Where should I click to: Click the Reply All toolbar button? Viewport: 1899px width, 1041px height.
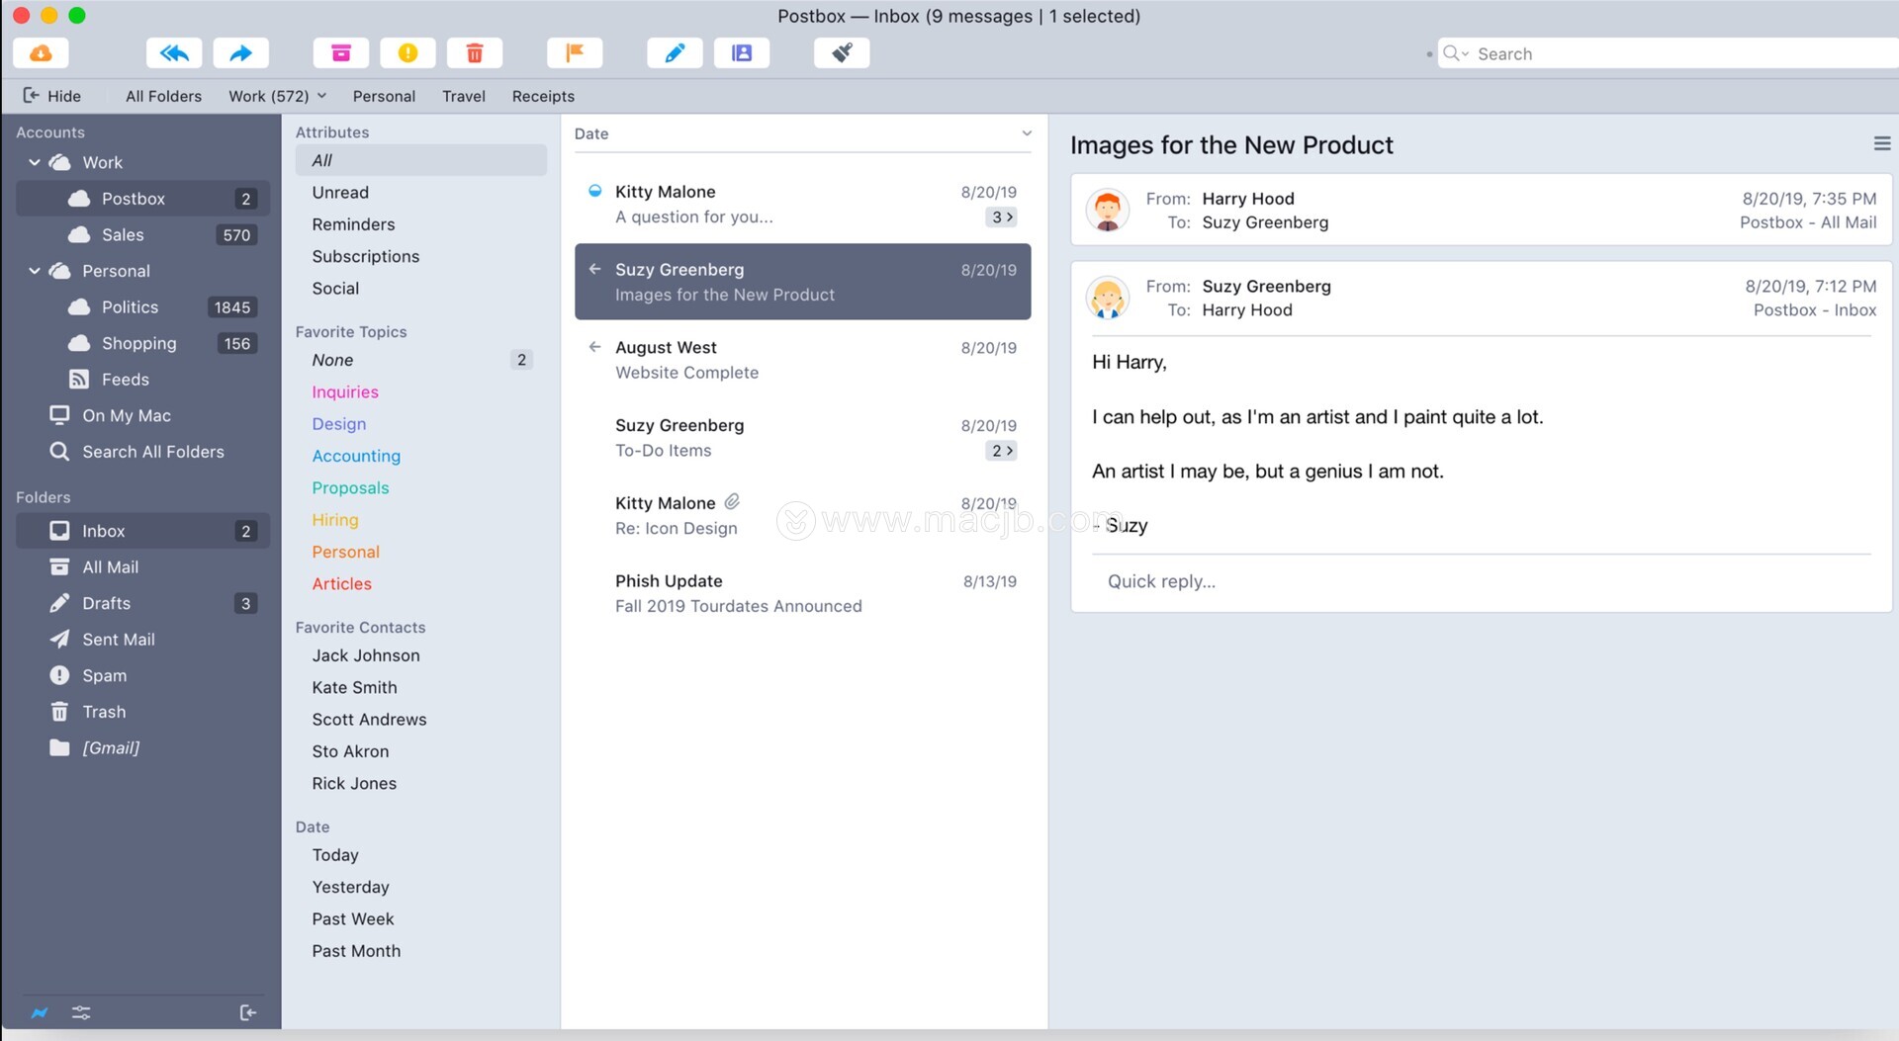pyautogui.click(x=174, y=53)
